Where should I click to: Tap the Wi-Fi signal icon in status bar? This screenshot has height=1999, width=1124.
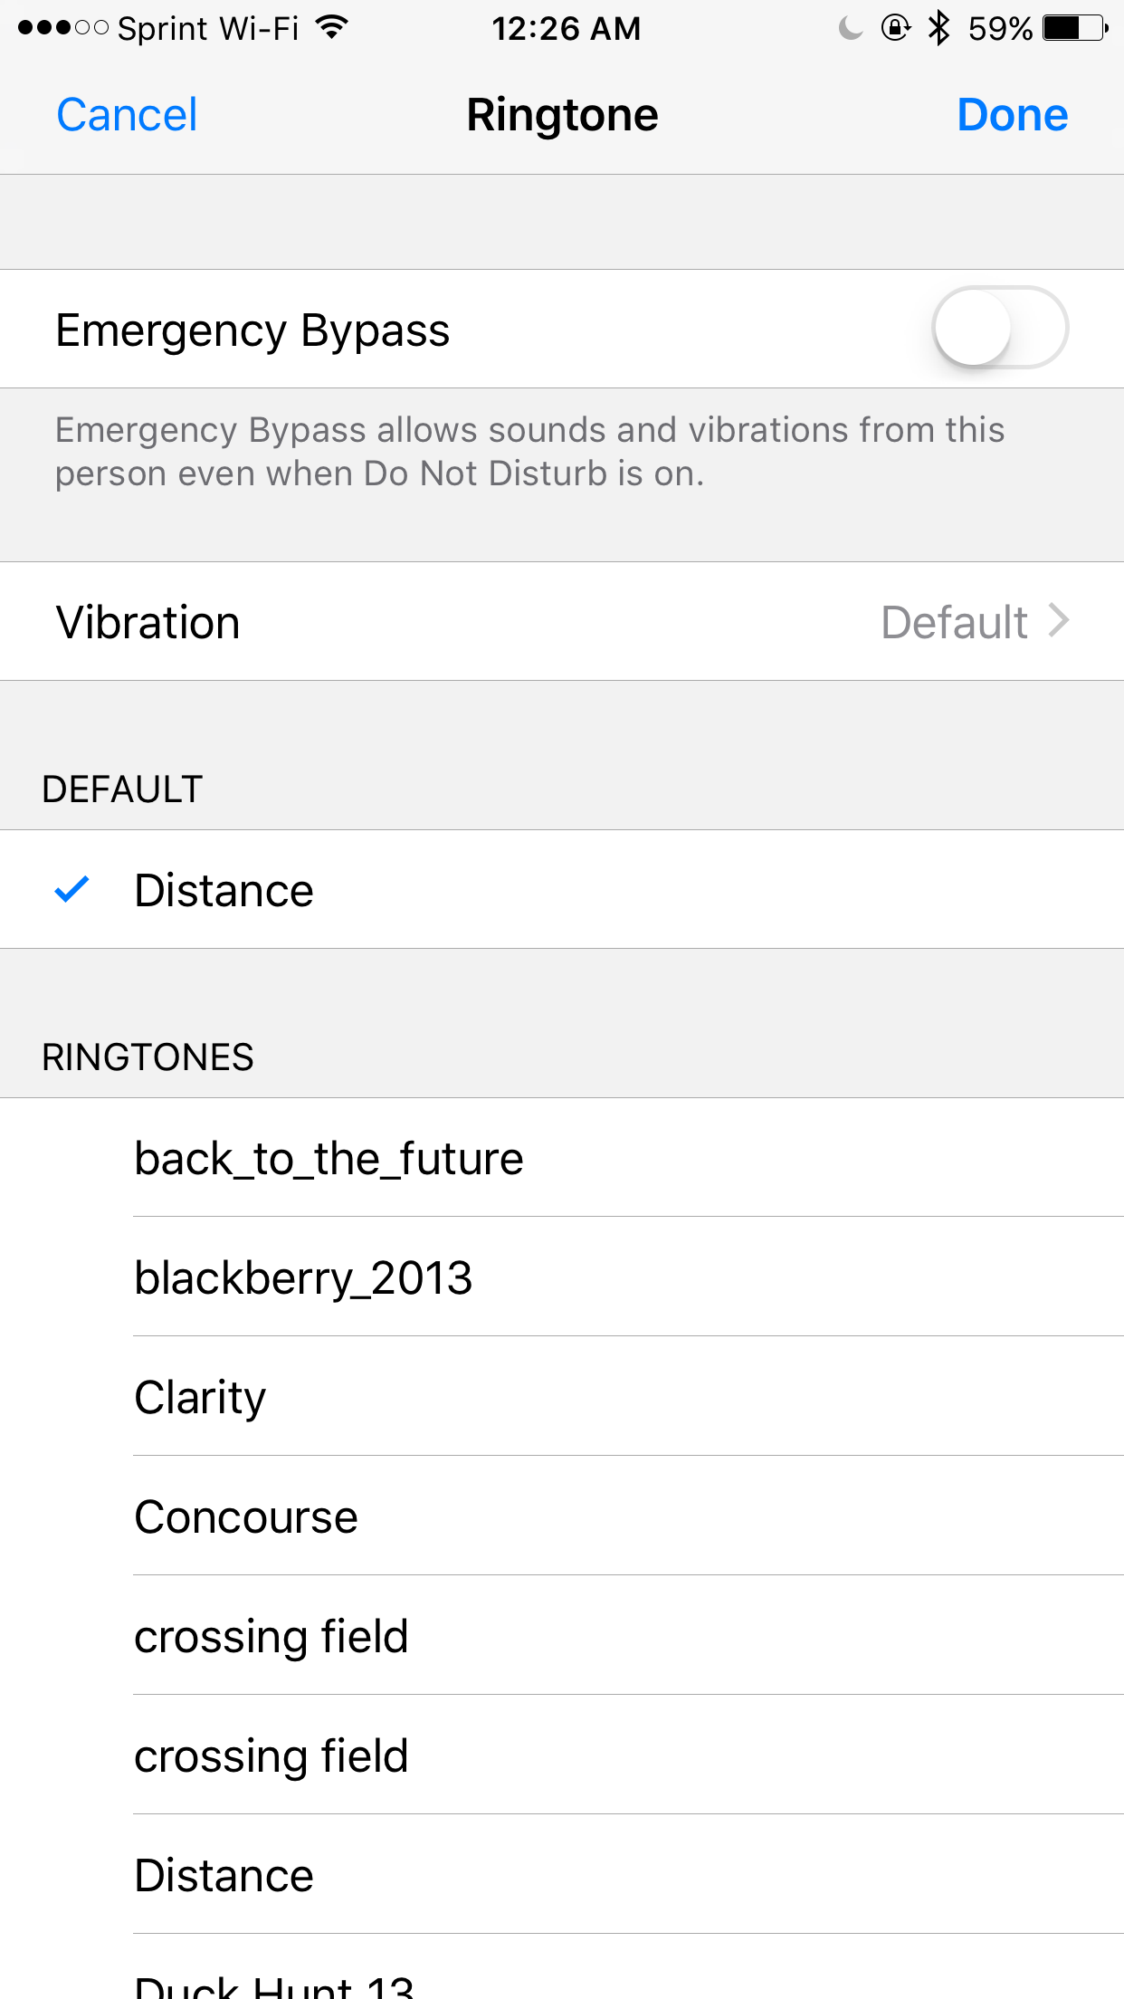[x=332, y=28]
